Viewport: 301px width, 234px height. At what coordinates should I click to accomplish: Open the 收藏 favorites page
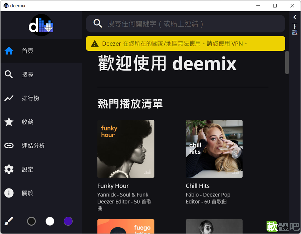41,122
